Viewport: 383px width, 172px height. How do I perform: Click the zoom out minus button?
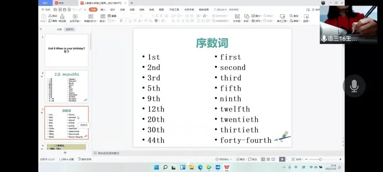click(x=306, y=159)
